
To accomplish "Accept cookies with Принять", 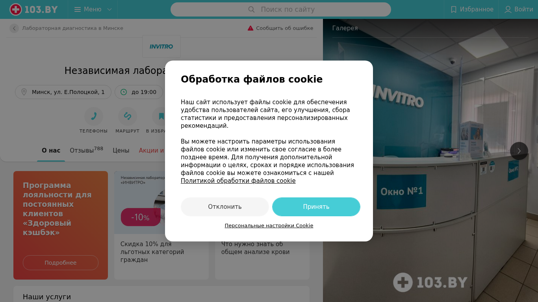I will 316,207.
